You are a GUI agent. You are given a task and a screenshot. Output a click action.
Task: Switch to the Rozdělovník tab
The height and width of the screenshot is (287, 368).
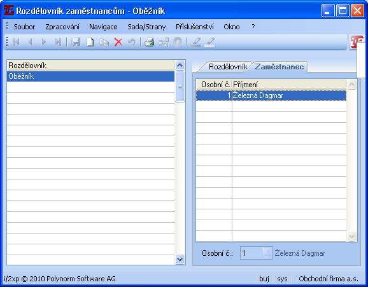[x=228, y=67]
